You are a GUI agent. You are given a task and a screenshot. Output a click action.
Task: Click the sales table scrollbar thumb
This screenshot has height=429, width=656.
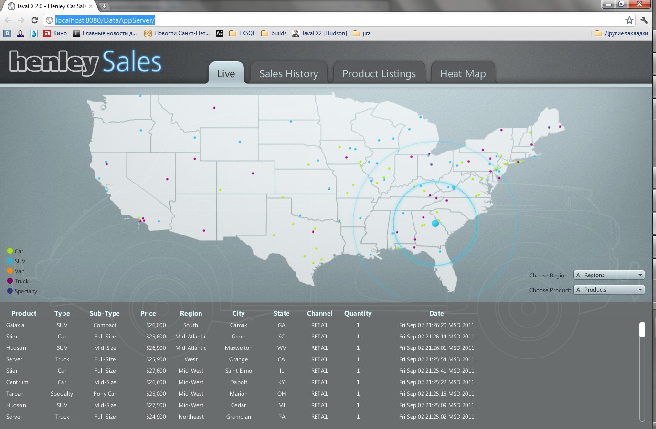pos(642,330)
